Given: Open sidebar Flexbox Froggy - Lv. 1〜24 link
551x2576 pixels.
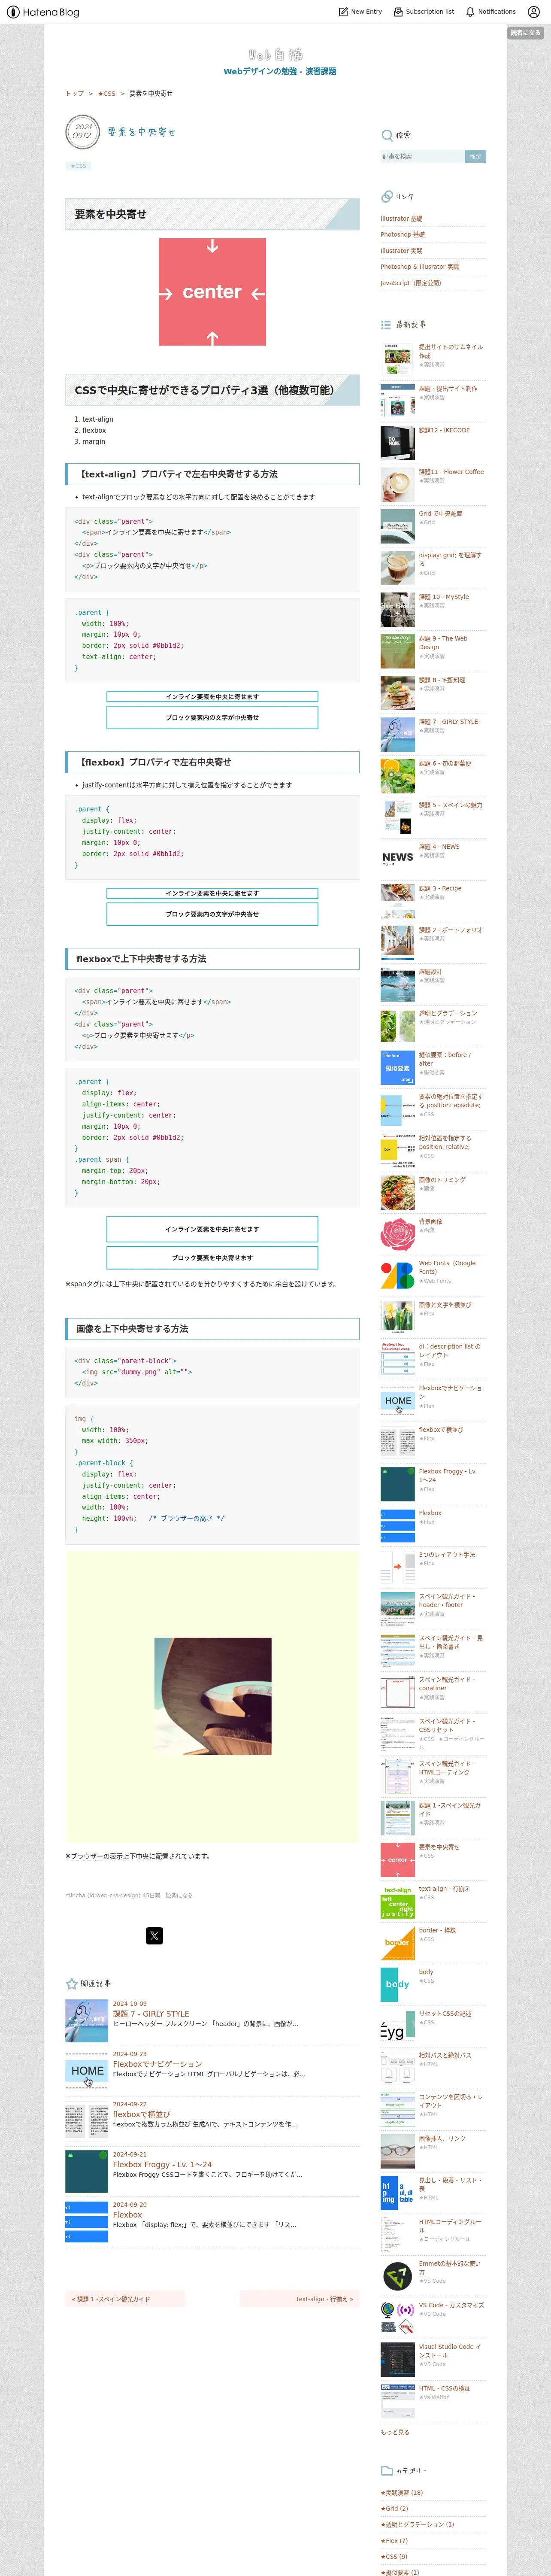Looking at the screenshot, I should pyautogui.click(x=448, y=1475).
